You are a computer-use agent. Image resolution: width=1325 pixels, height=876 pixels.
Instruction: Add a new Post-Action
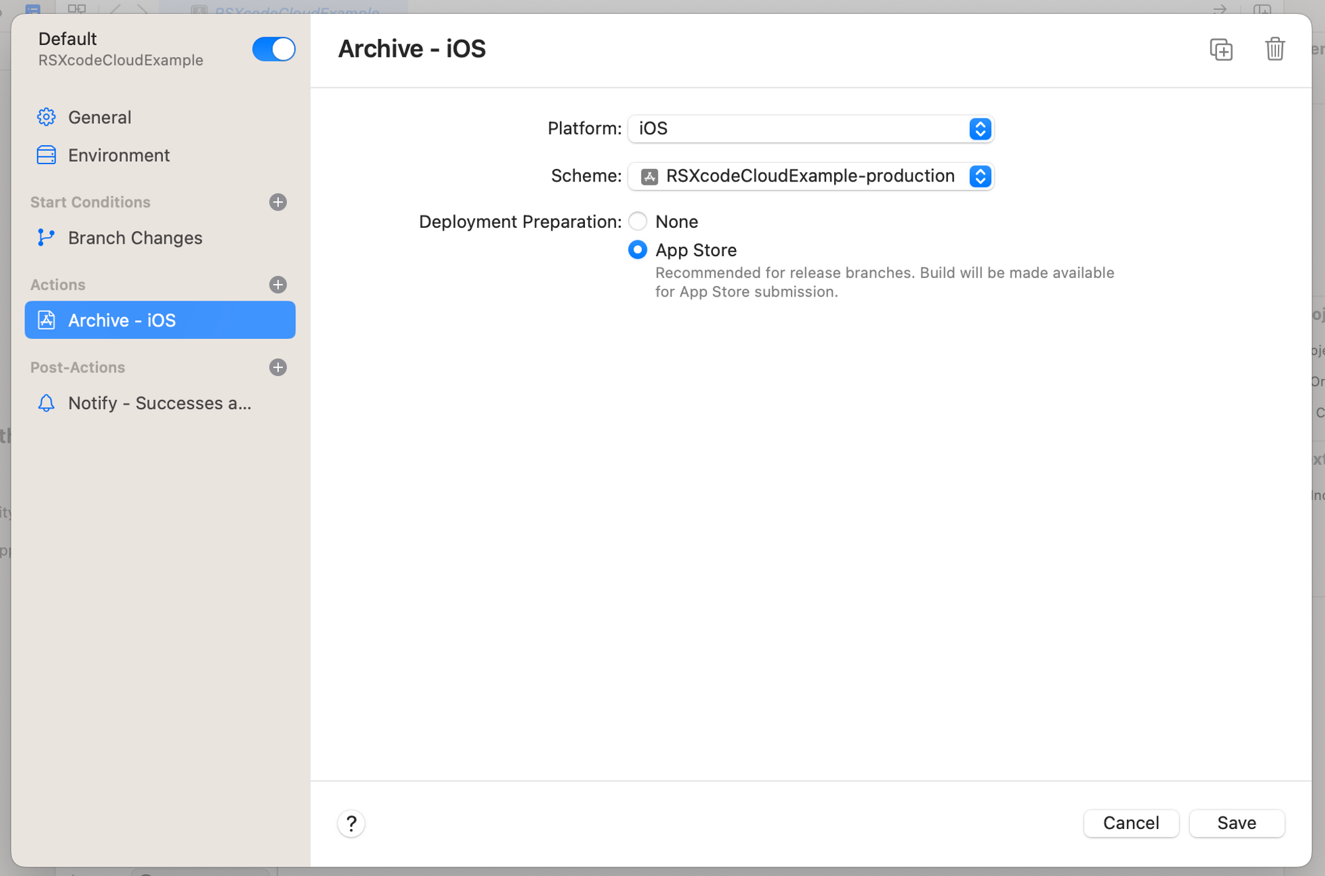tap(278, 367)
